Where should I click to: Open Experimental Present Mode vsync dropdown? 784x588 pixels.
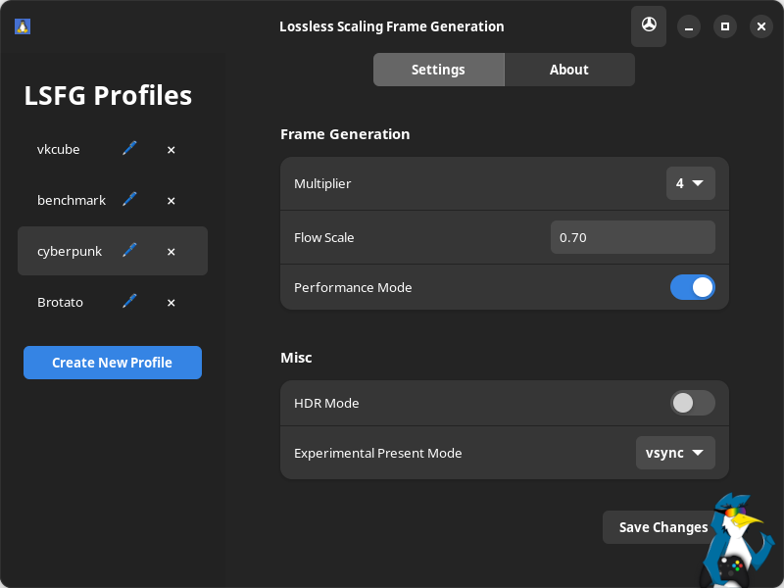pyautogui.click(x=675, y=453)
